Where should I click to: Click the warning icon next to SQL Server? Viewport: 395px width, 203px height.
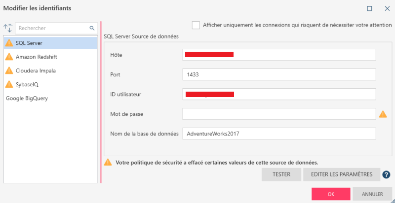9,43
